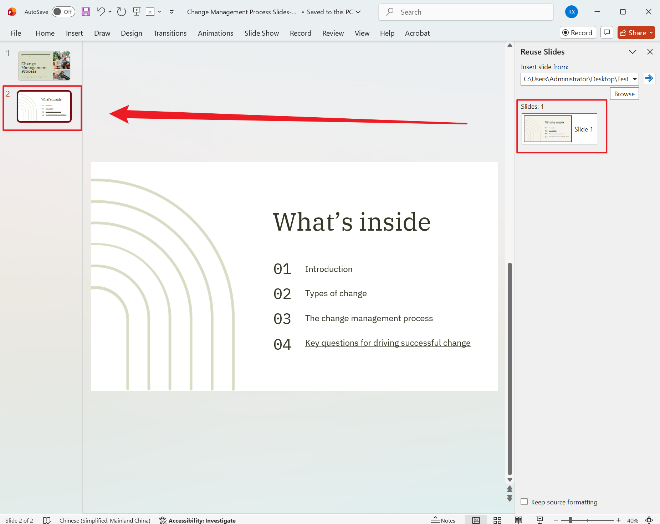Enable Keep source formatting checkbox
This screenshot has width=660, height=524.
pyautogui.click(x=524, y=502)
